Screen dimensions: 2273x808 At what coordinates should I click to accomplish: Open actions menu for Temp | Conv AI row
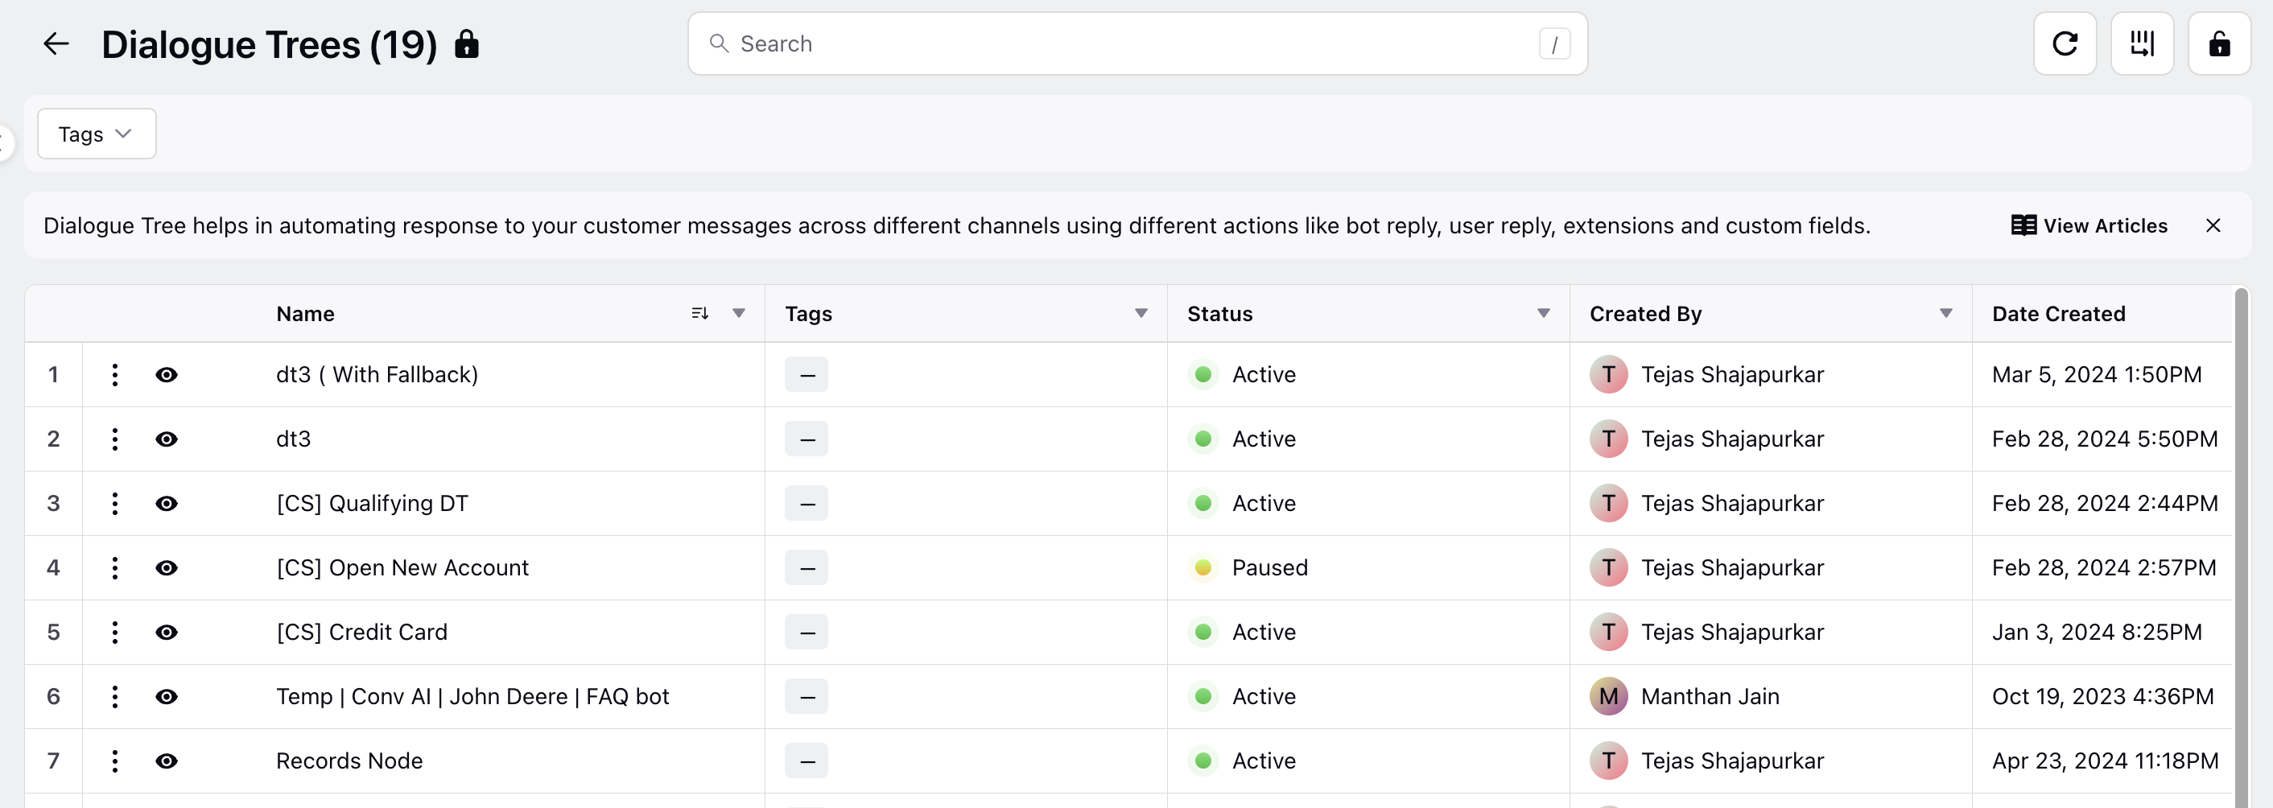[x=115, y=697]
